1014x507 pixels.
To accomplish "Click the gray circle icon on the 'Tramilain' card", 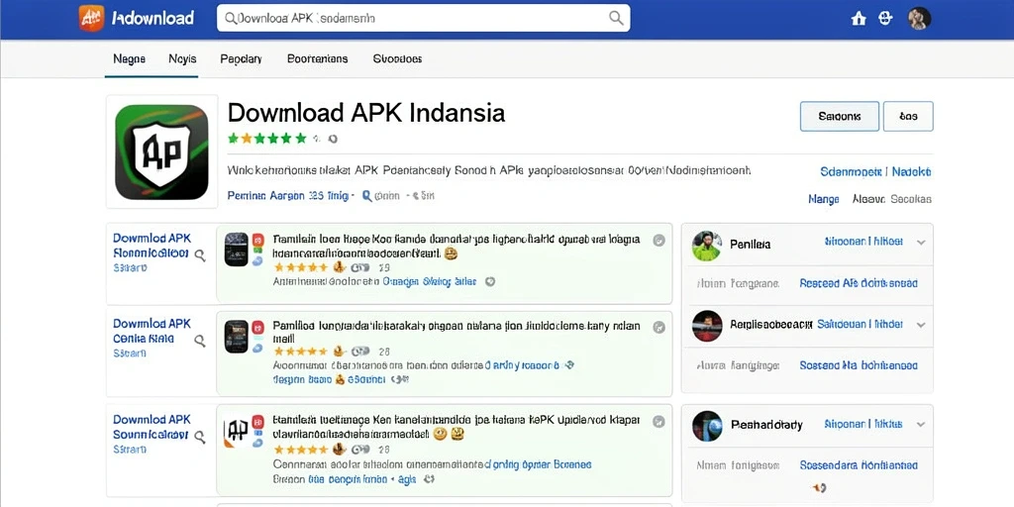I will coord(659,241).
